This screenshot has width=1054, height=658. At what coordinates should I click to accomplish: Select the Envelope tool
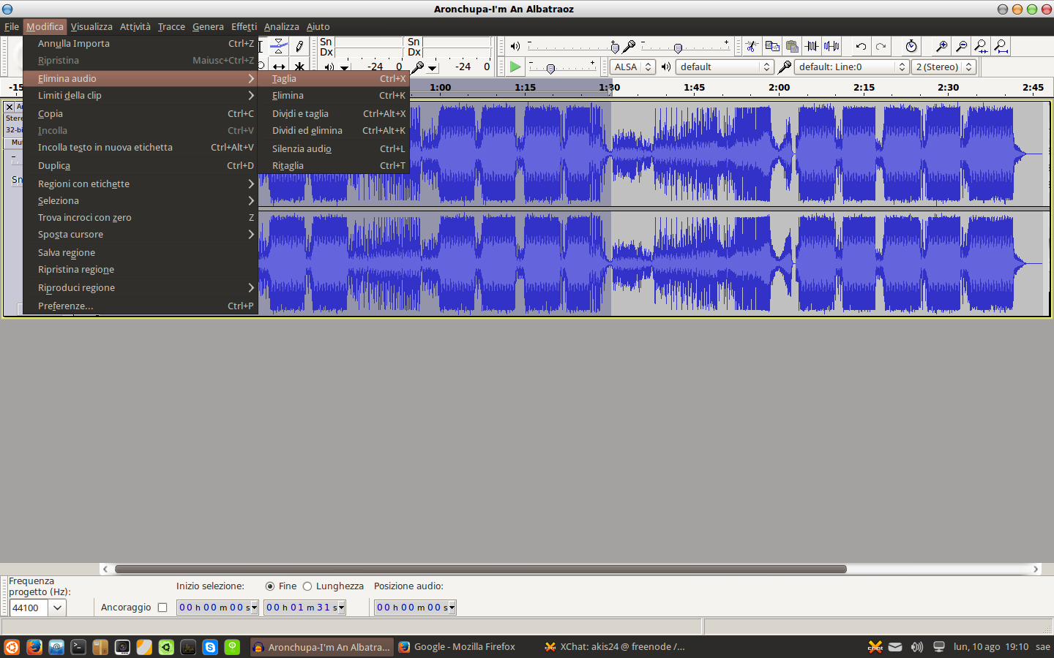(279, 46)
